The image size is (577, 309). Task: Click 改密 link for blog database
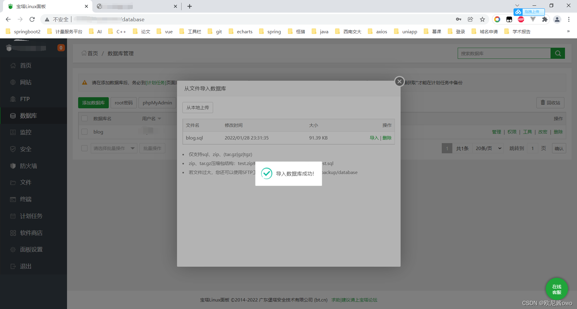(x=543, y=132)
